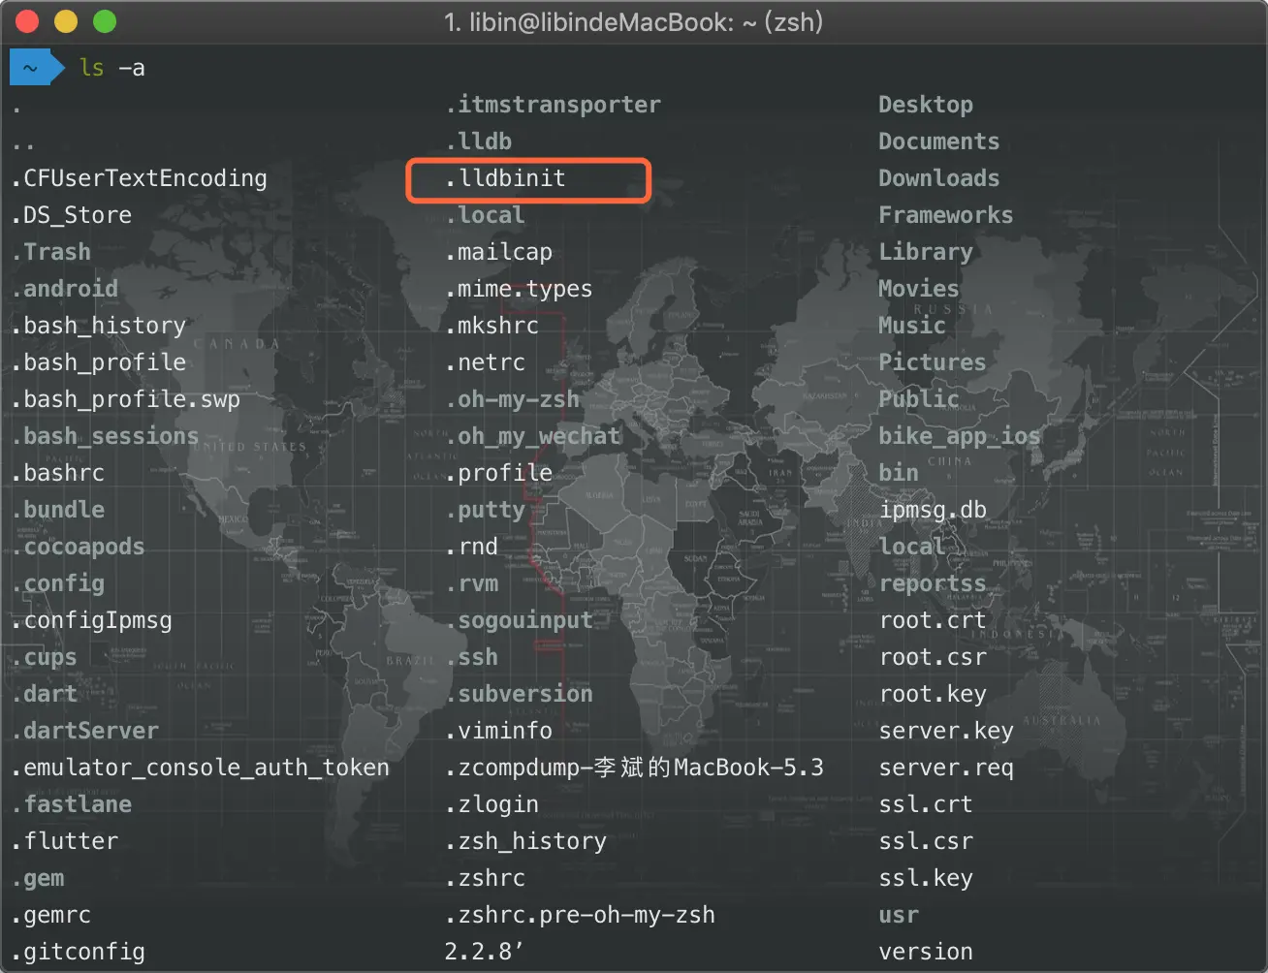
Task: Click the .netrc entry
Action: point(486,362)
